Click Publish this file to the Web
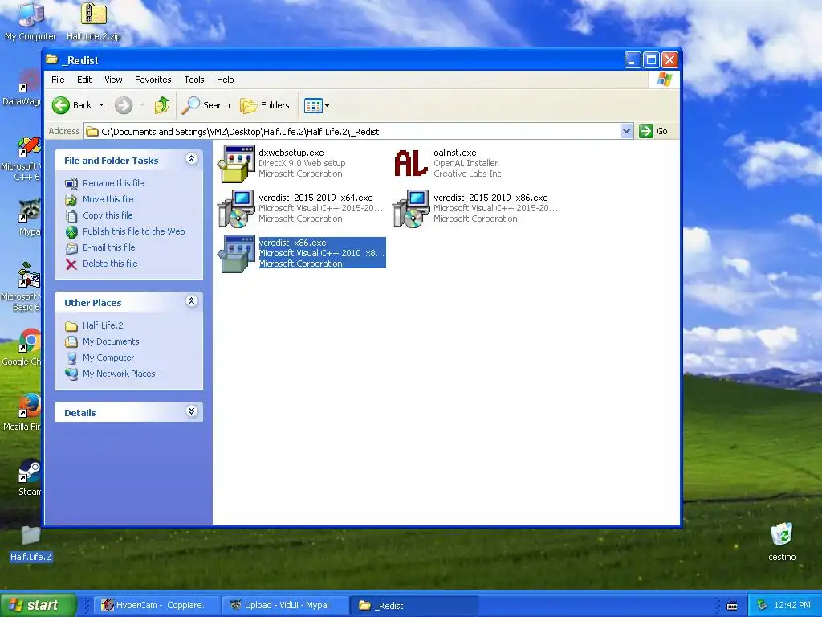The width and height of the screenshot is (822, 617). click(x=134, y=231)
